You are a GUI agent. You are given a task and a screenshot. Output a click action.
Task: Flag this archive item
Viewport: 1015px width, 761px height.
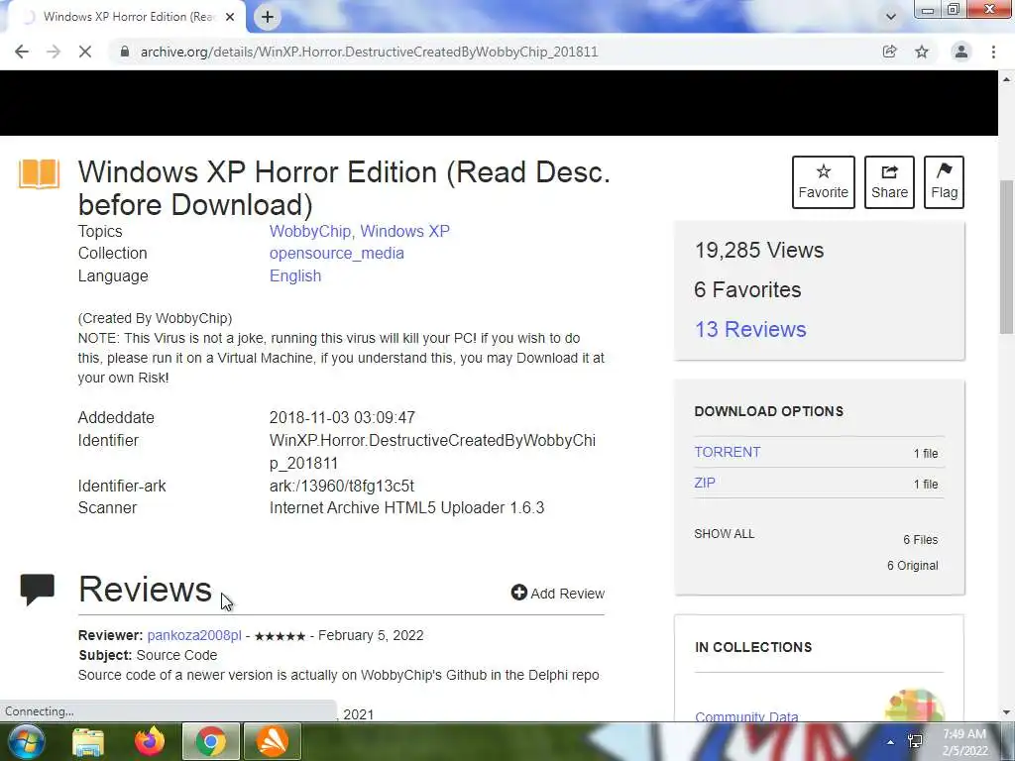pyautogui.click(x=944, y=182)
